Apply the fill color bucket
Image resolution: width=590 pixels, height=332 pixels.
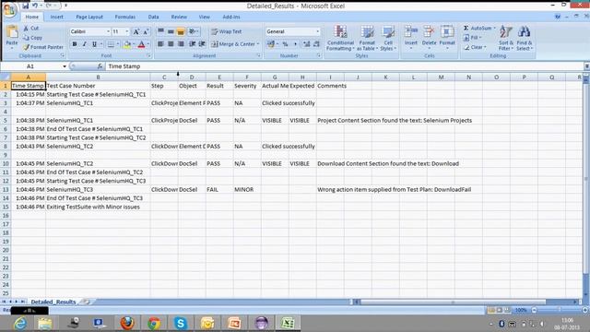127,44
